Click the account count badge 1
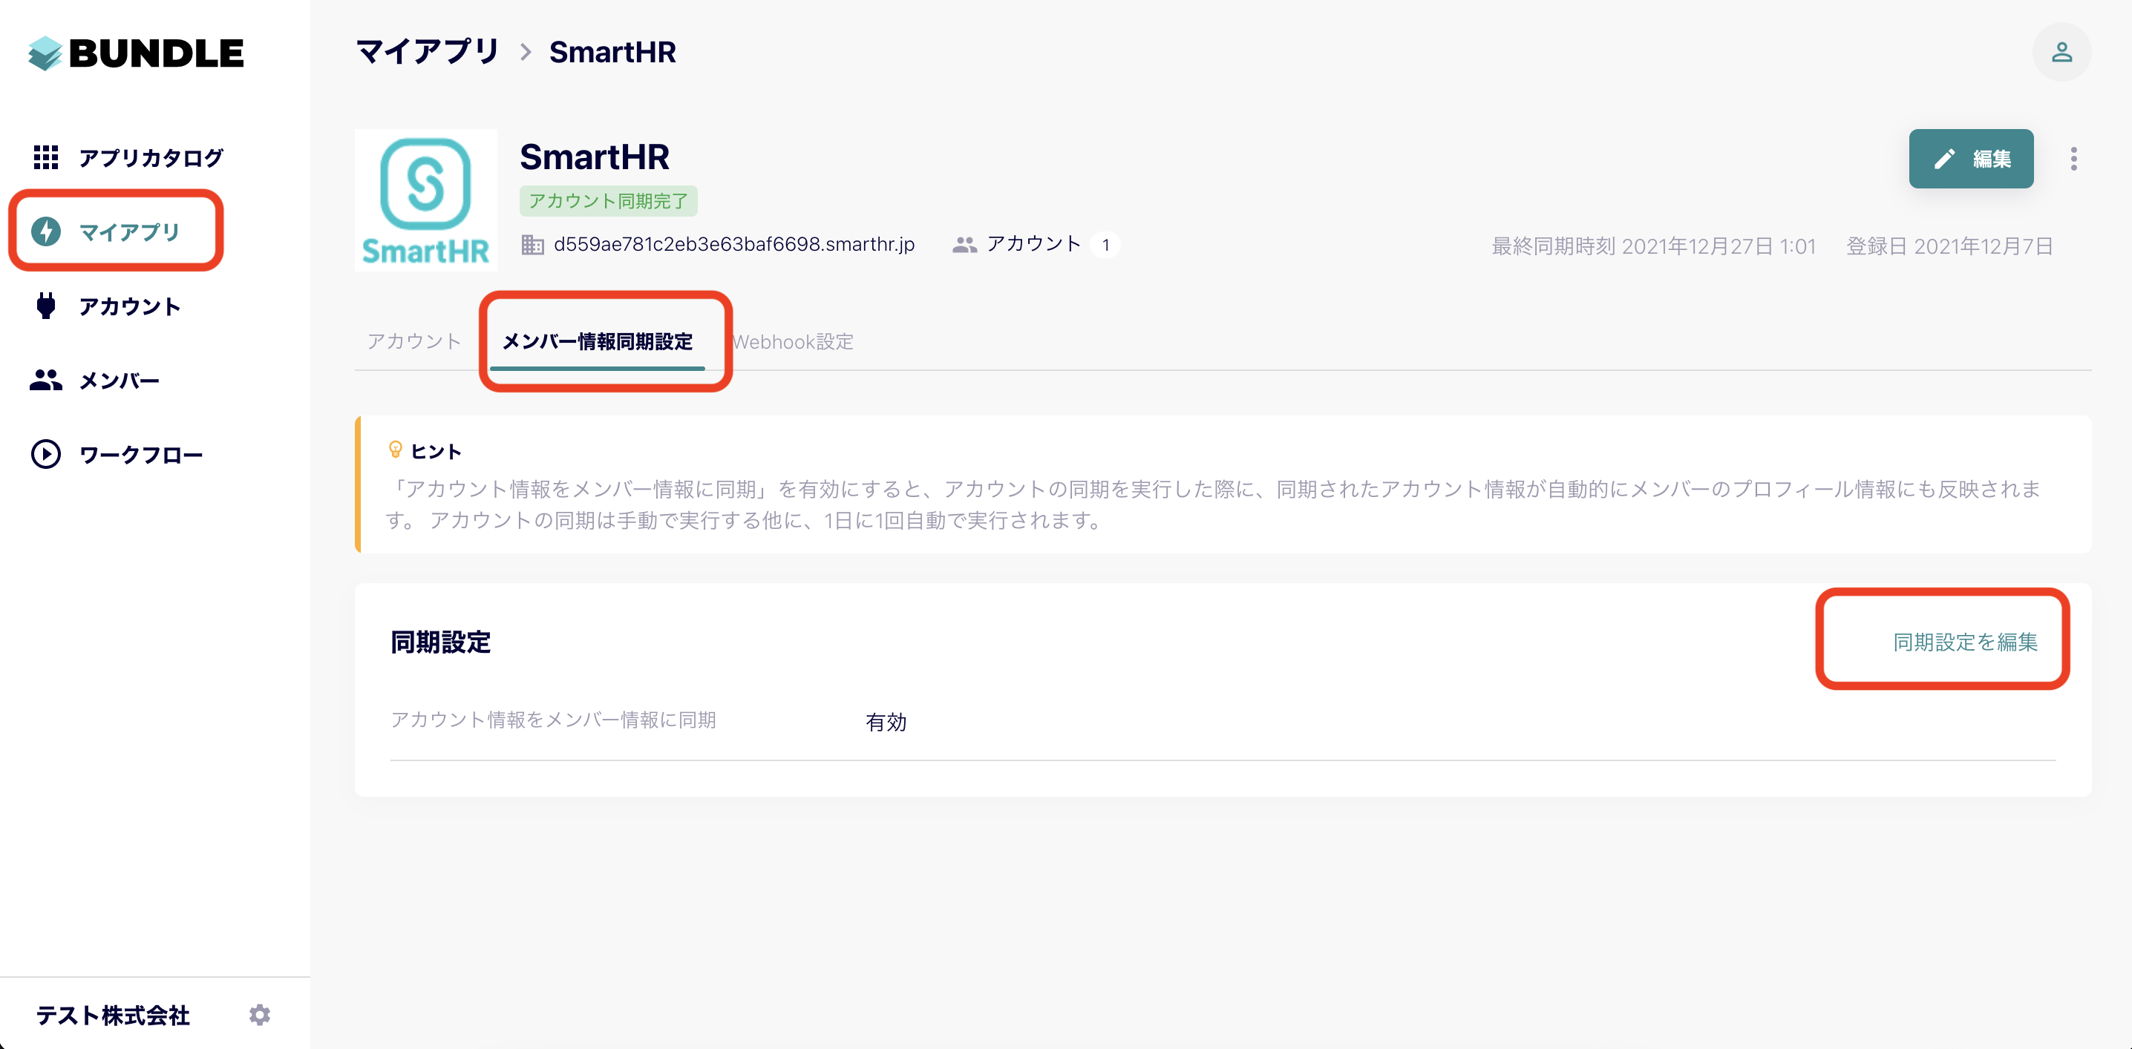Image resolution: width=2132 pixels, height=1049 pixels. pos(1105,245)
